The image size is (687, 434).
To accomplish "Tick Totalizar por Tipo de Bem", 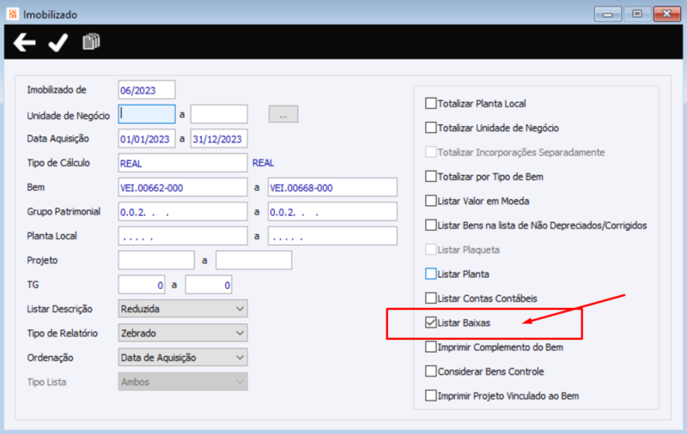I will click(x=431, y=177).
